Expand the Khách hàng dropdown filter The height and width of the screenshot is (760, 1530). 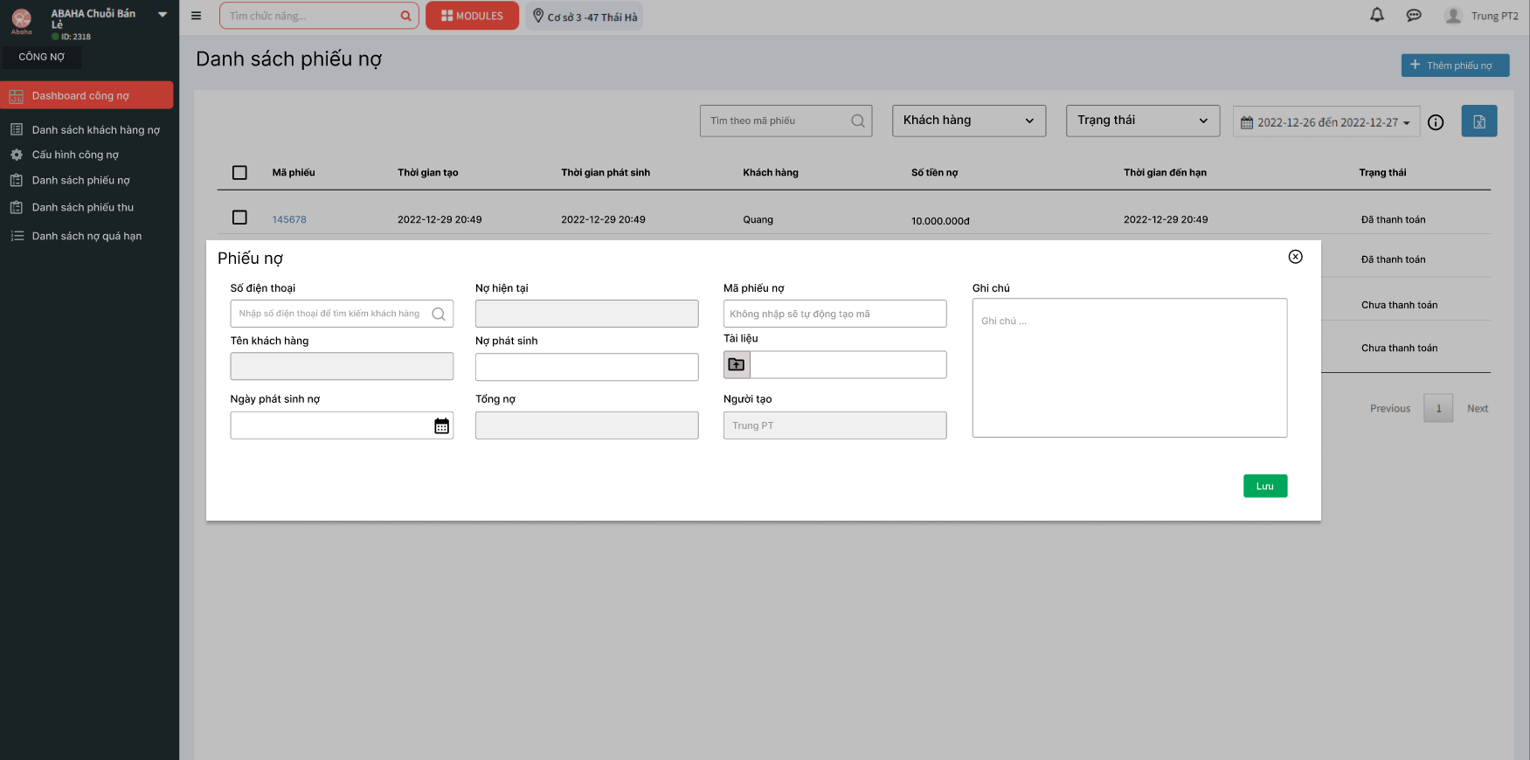click(968, 121)
